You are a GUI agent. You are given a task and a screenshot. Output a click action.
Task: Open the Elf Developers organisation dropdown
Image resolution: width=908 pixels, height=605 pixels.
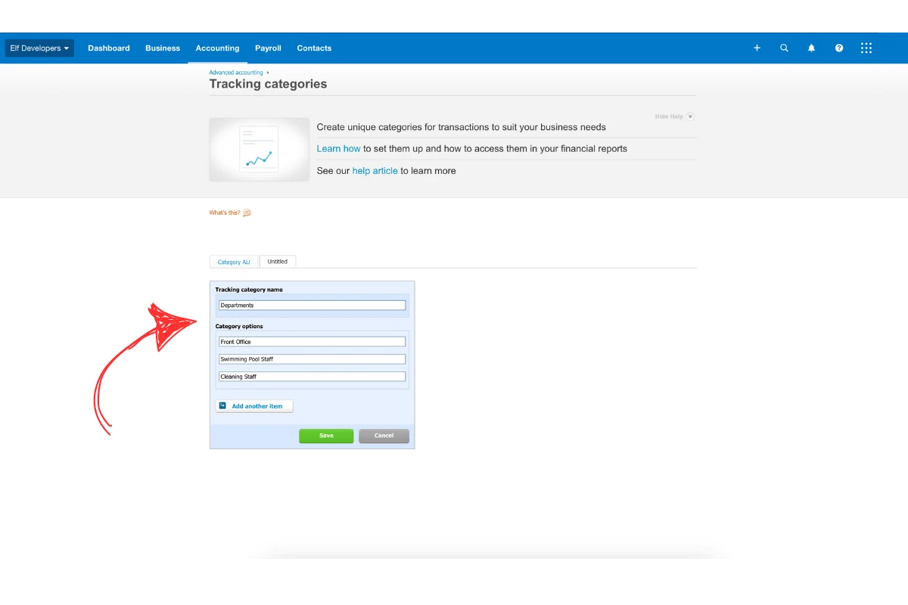39,48
